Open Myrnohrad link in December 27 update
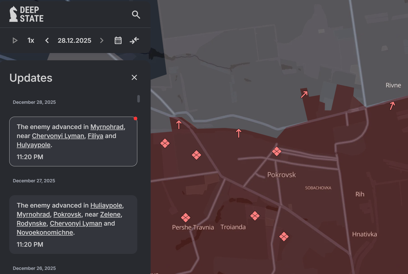408x274 pixels. (x=33, y=215)
